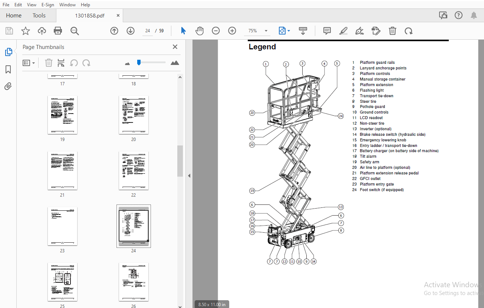Save file with floppy disk icon
484x308 pixels.
pyautogui.click(x=9, y=31)
